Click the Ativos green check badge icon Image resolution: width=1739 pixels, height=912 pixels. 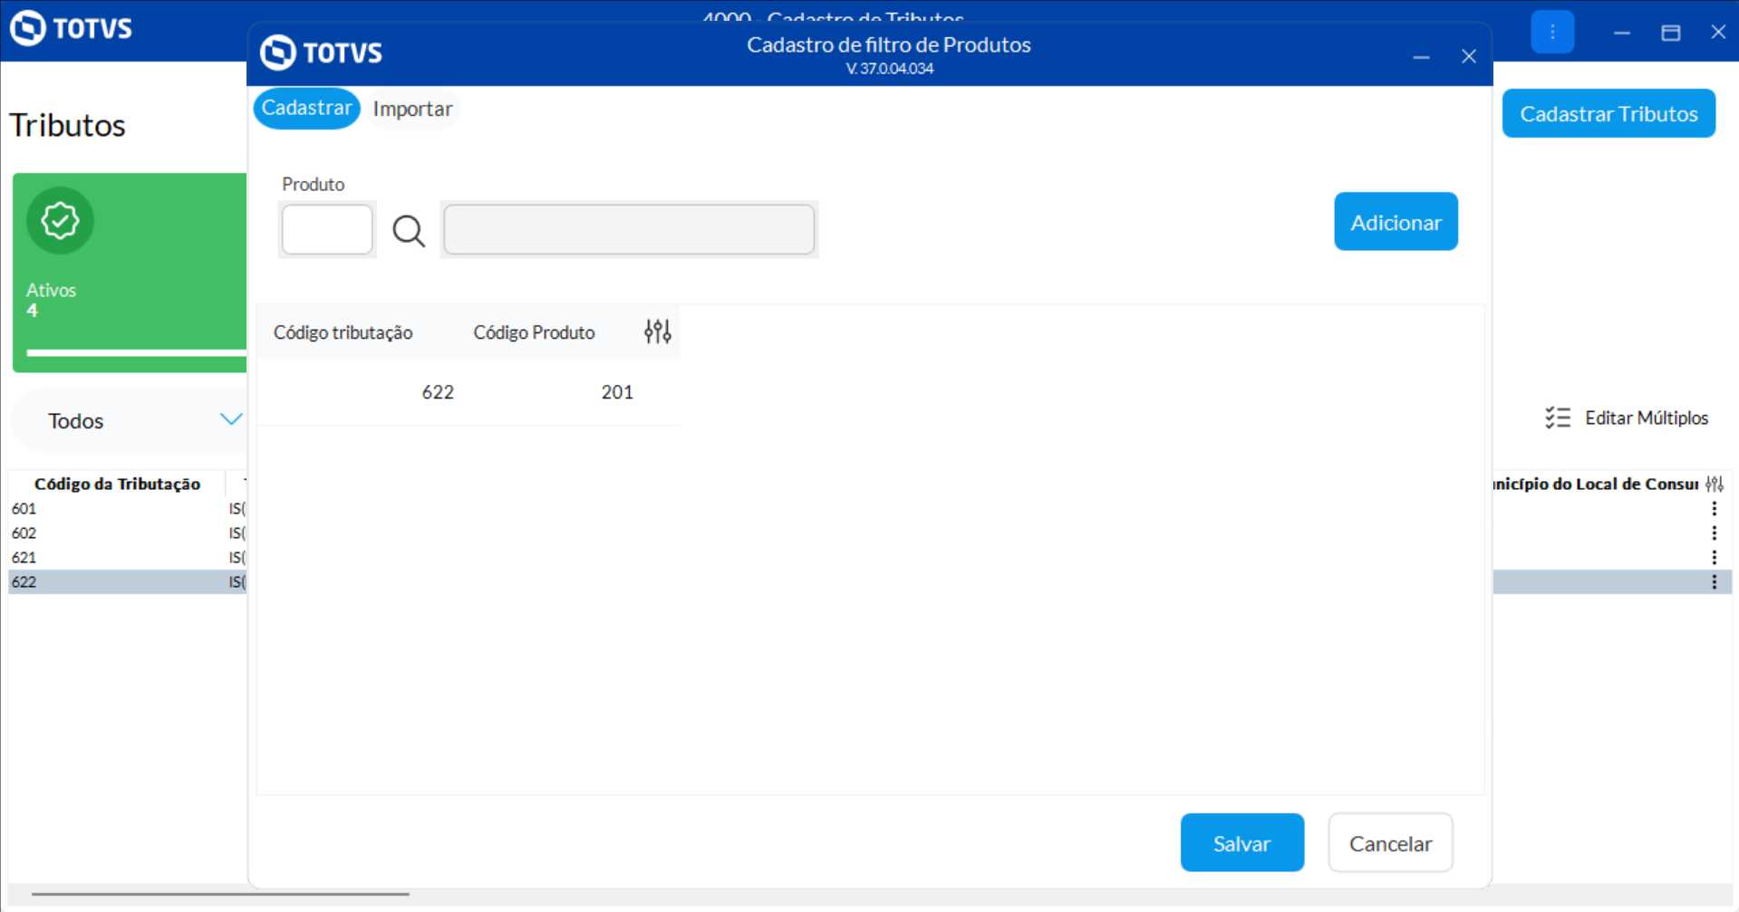[x=60, y=220]
